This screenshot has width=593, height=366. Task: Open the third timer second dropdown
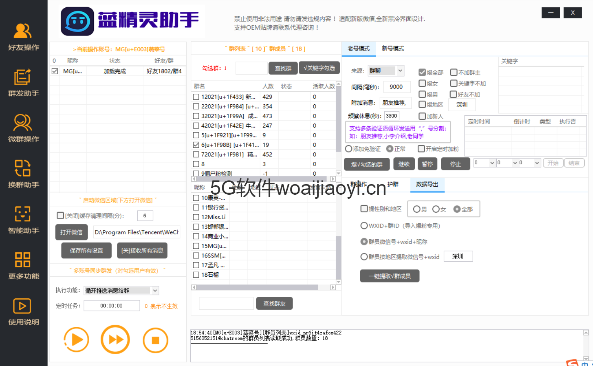(530, 163)
